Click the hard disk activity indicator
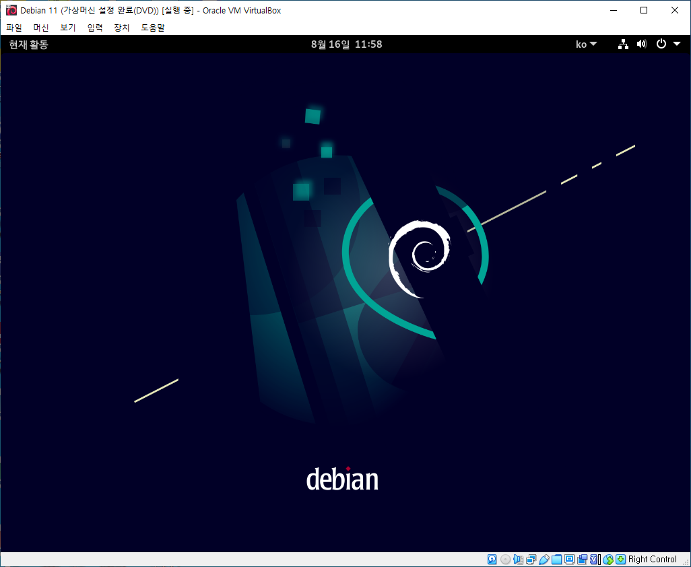 click(492, 560)
